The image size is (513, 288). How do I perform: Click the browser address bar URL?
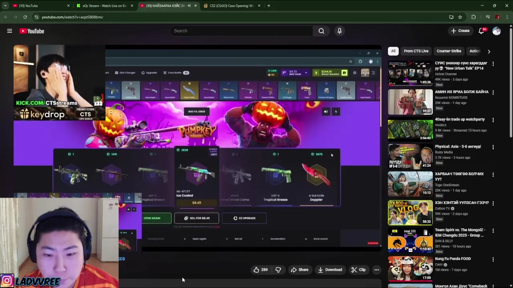pyautogui.click(x=72, y=17)
